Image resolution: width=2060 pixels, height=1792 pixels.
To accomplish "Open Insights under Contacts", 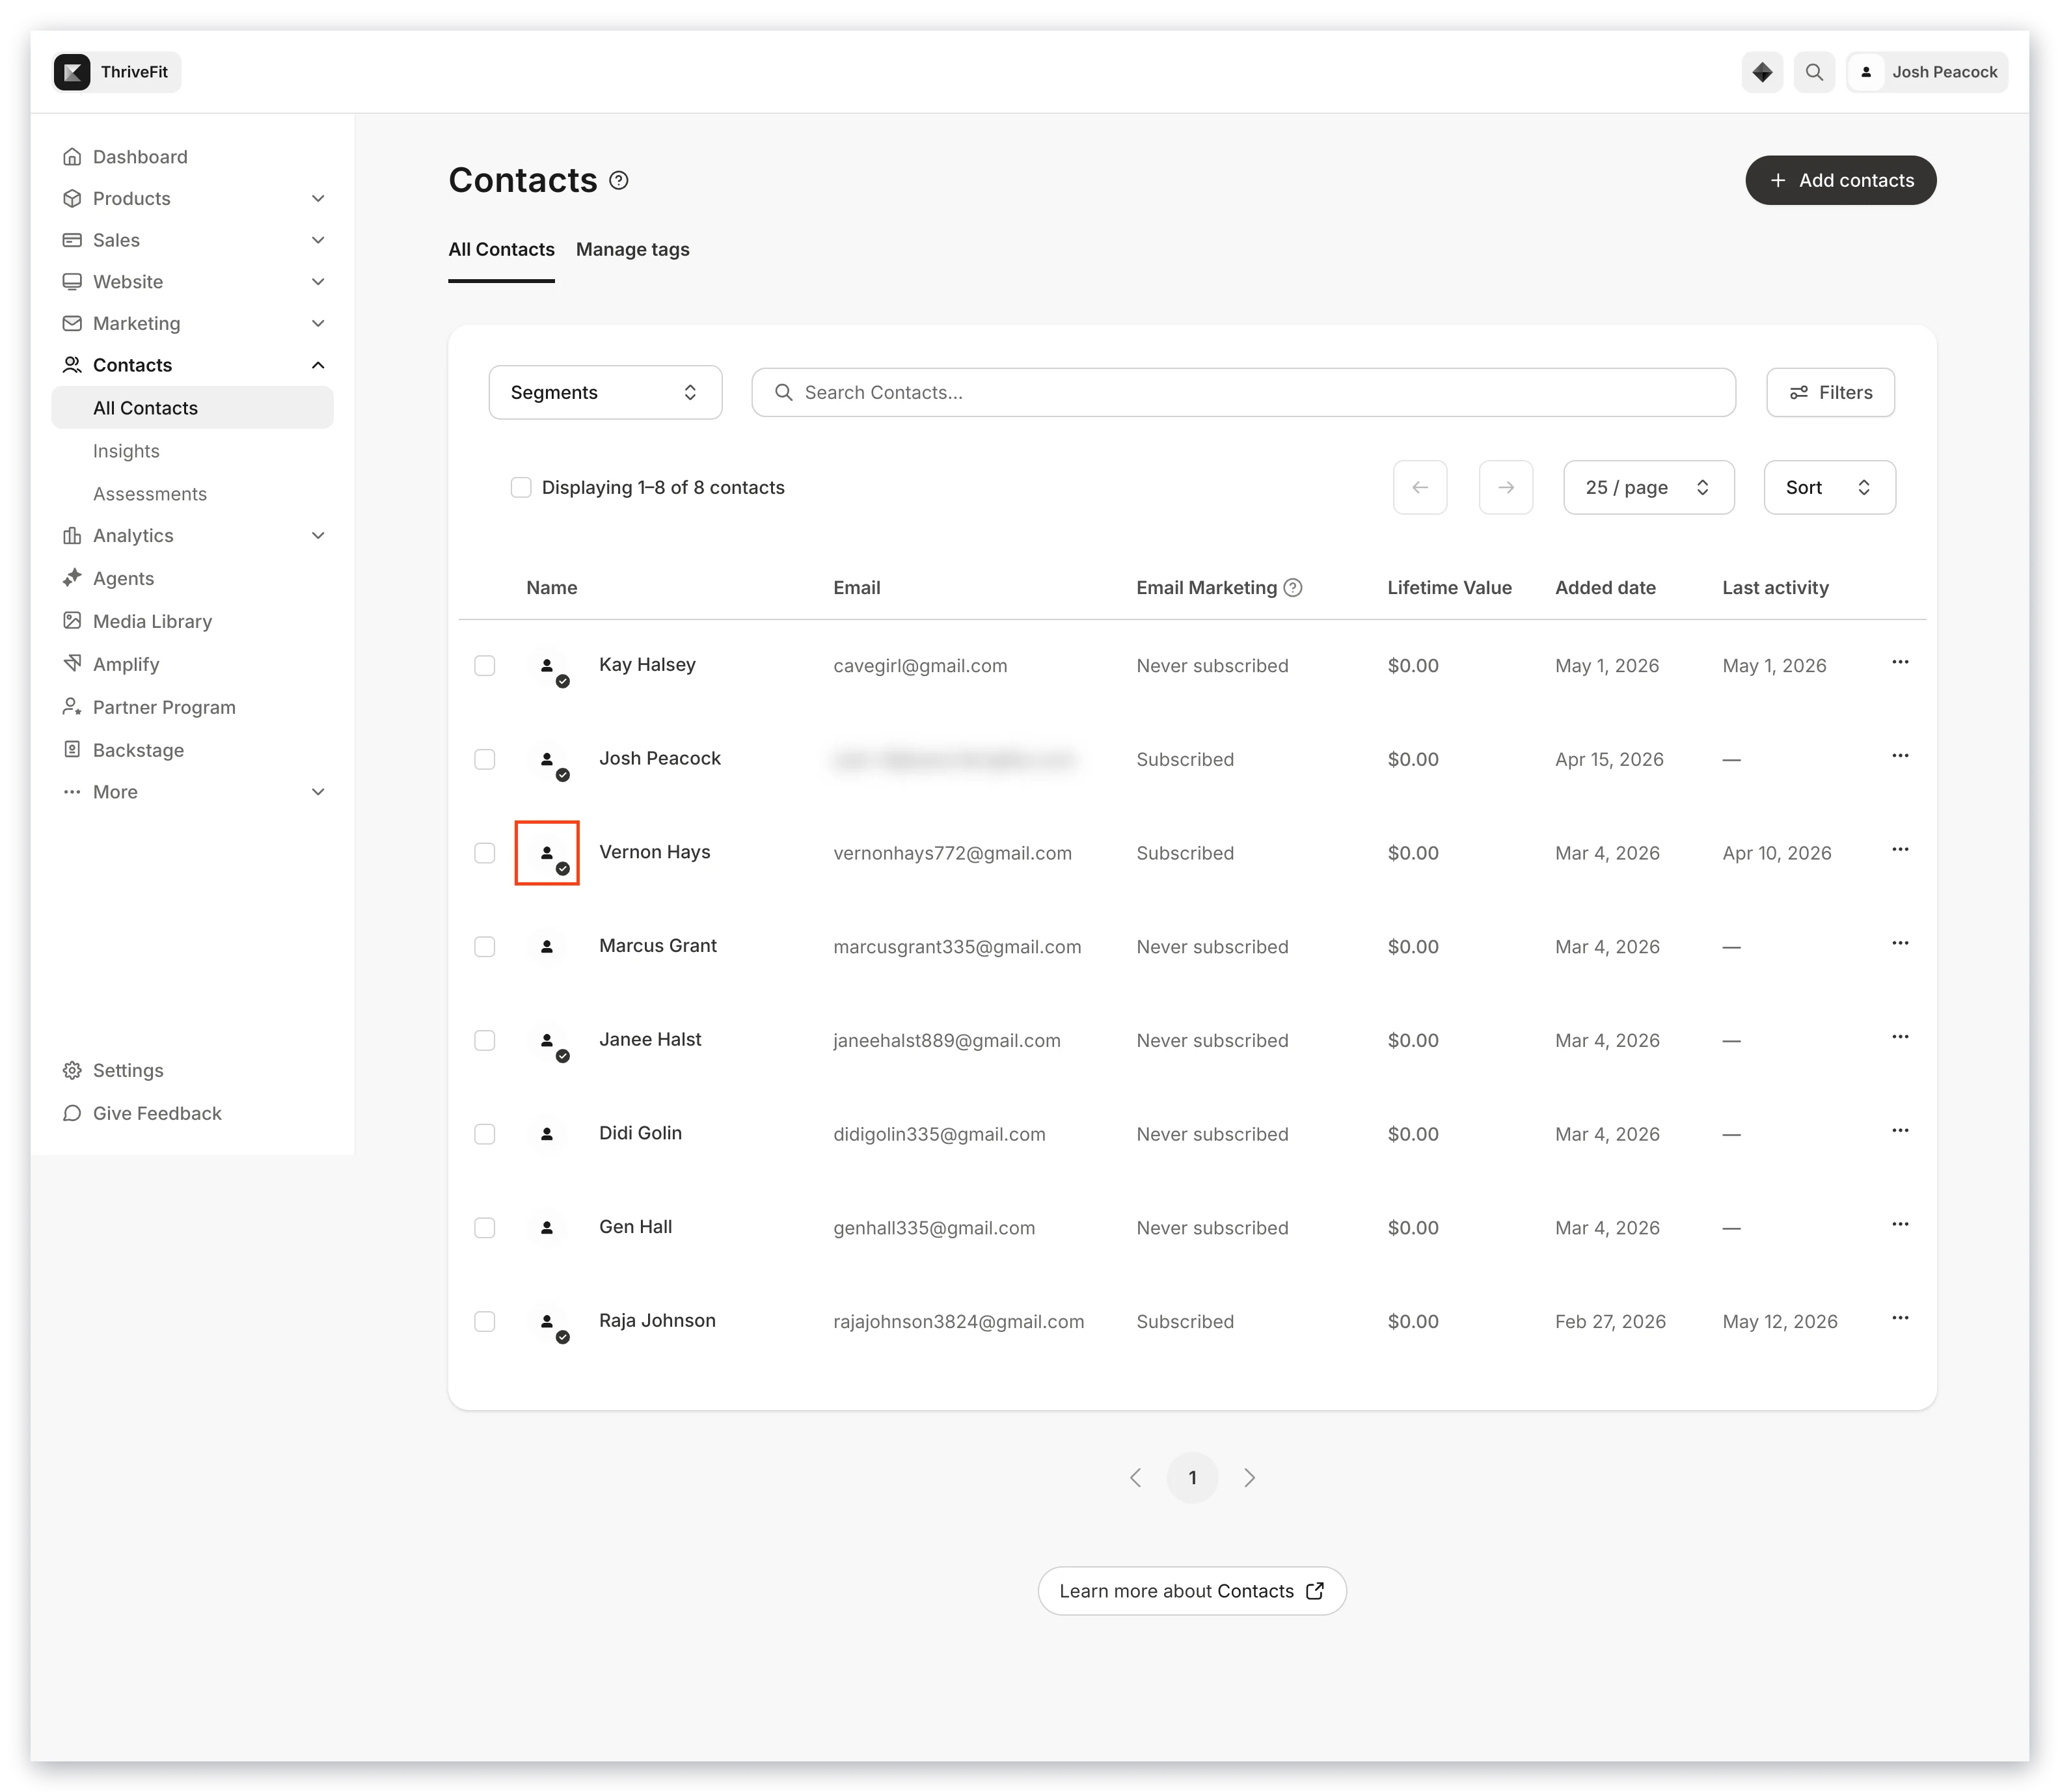I will 126,451.
